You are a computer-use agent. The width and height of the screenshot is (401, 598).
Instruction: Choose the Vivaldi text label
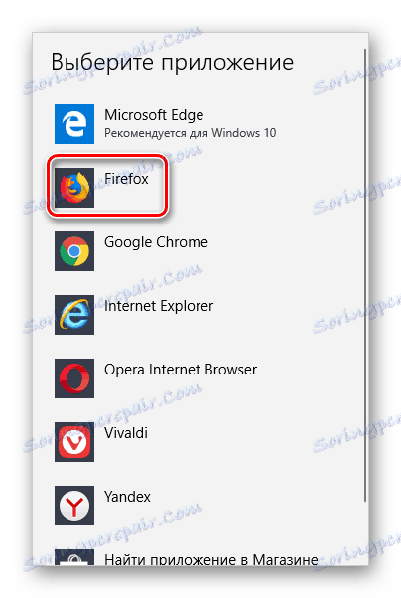[x=126, y=433]
